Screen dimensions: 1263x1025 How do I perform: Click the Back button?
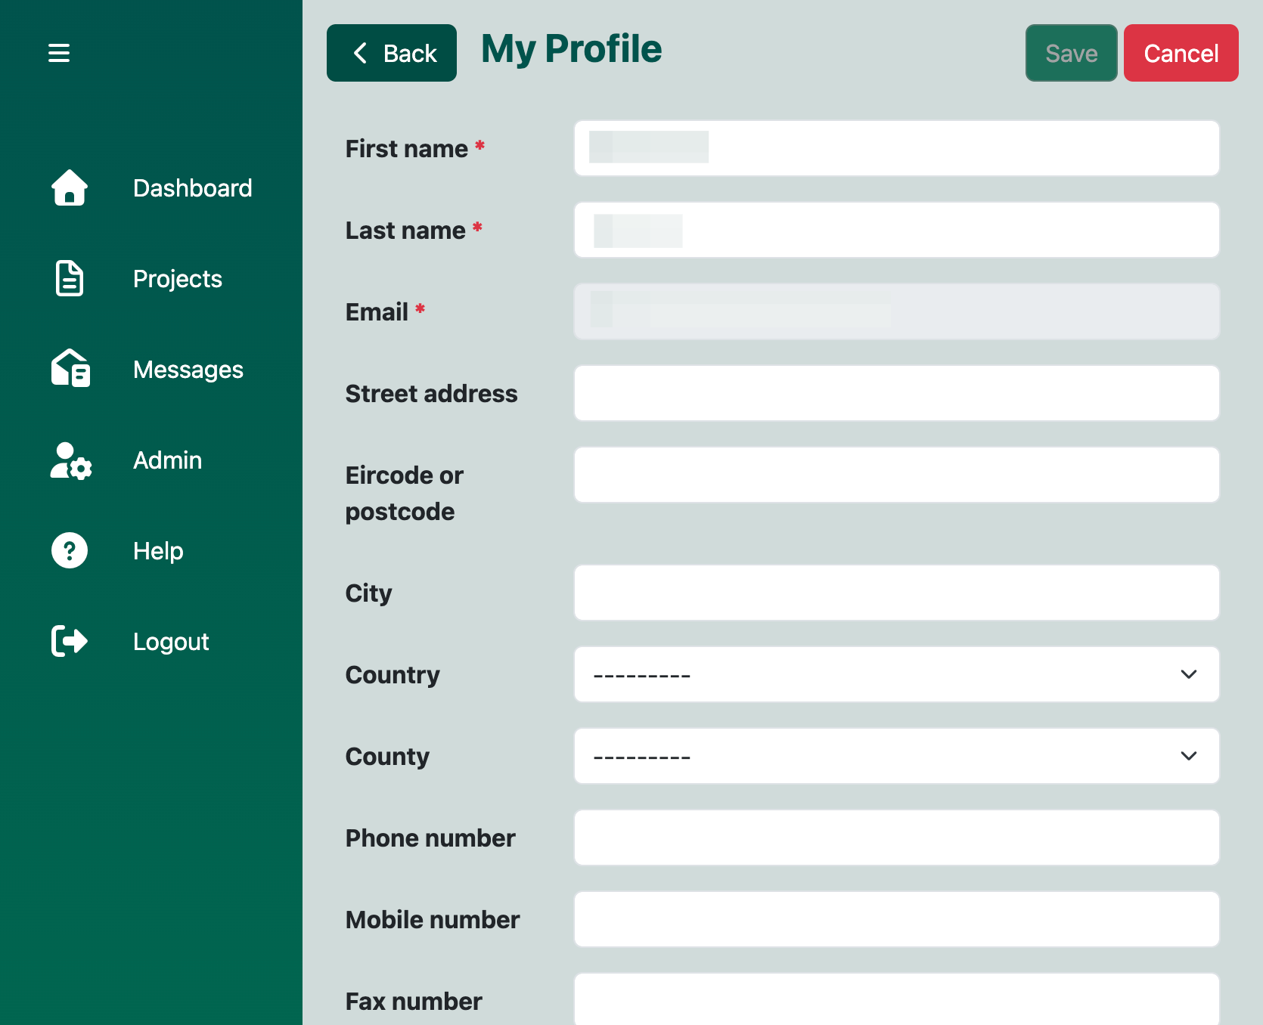coord(392,53)
